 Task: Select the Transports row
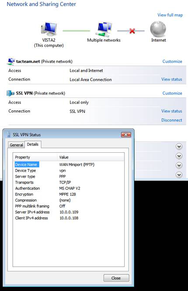pos(69,182)
